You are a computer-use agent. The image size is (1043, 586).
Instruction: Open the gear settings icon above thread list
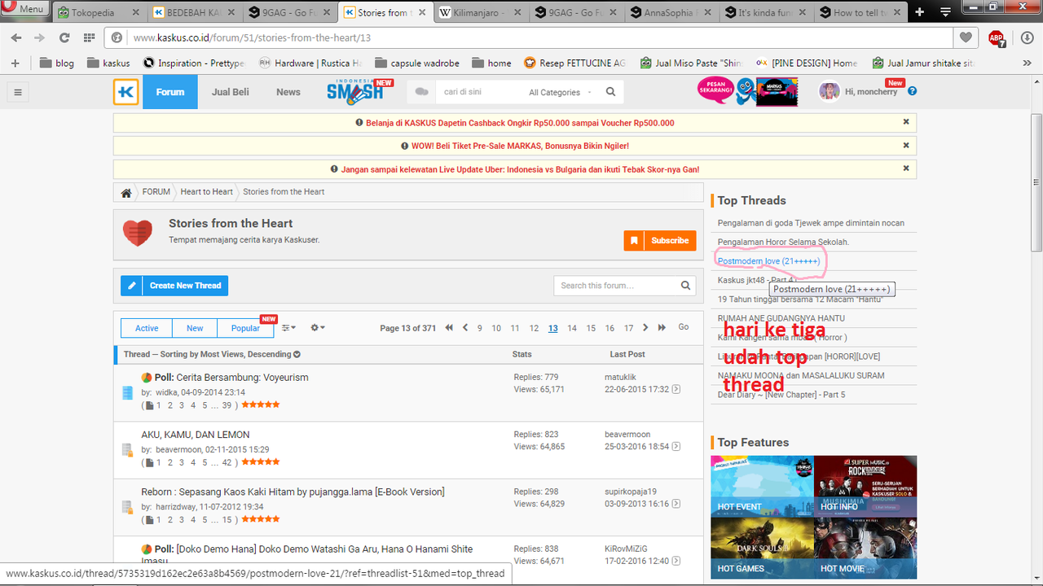tap(316, 327)
